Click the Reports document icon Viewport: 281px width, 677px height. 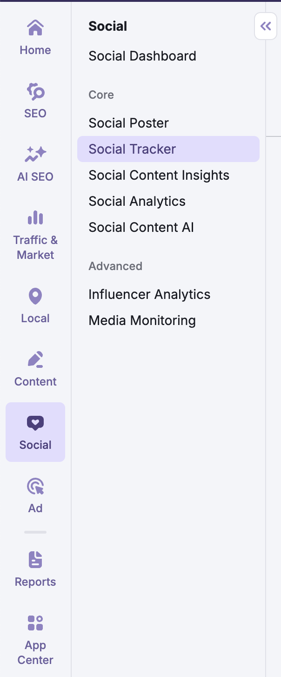click(35, 560)
